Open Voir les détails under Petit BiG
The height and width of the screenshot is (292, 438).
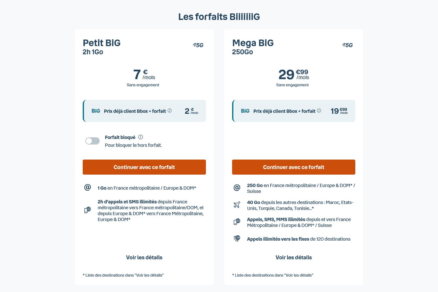144,257
